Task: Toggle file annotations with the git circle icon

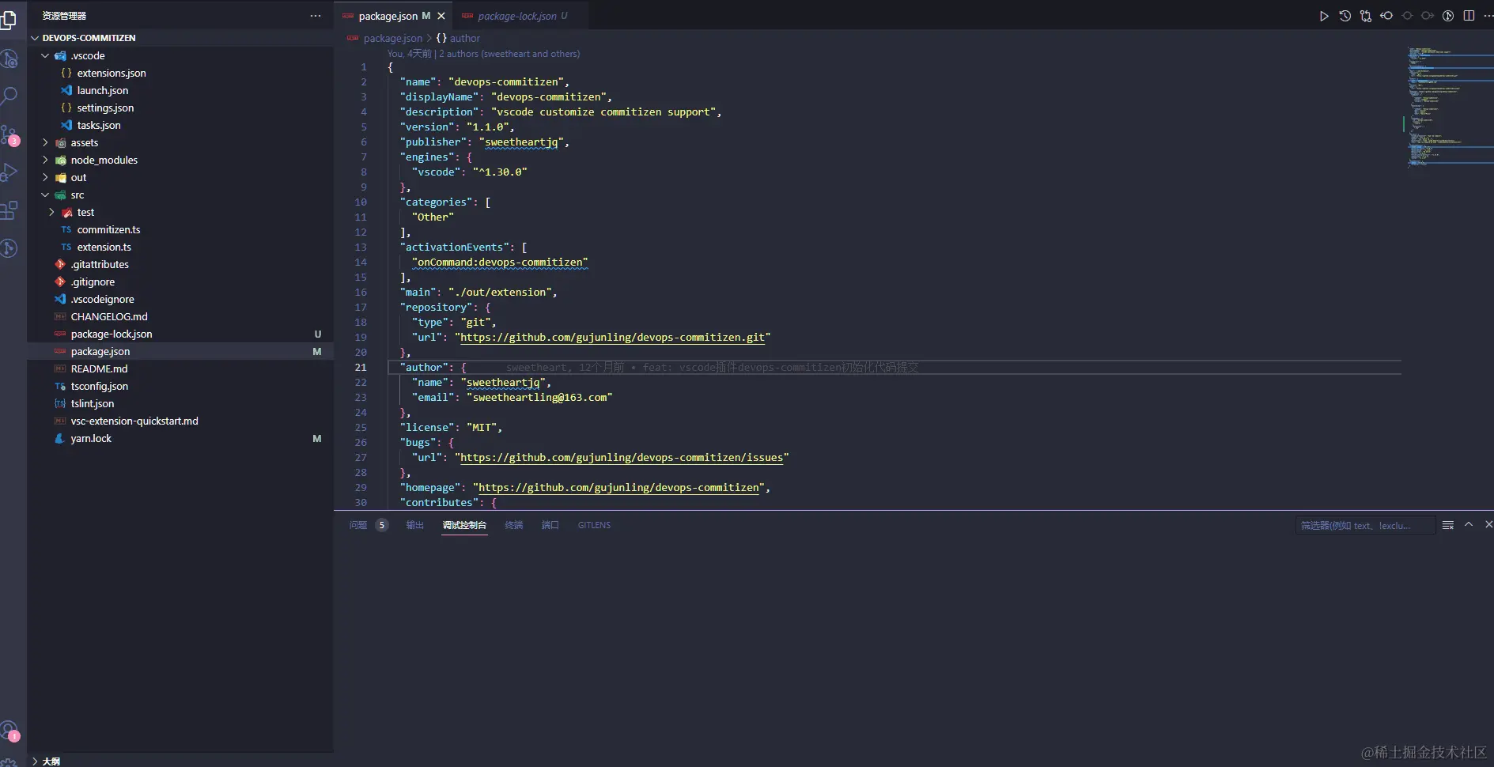Action: click(1448, 16)
